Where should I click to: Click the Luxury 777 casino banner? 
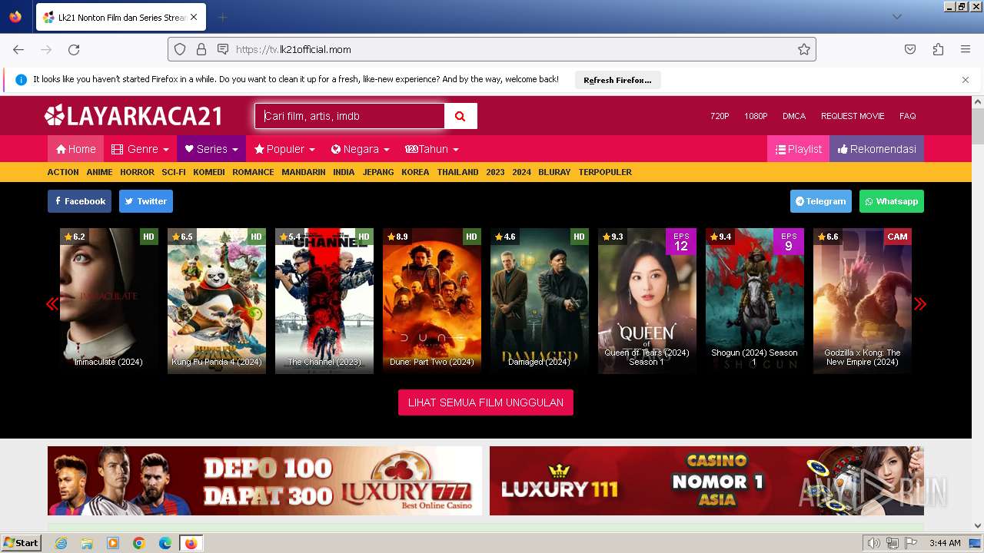pos(264,481)
